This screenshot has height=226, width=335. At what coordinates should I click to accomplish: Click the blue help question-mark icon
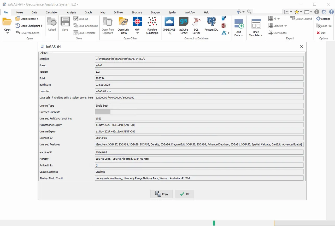(x=331, y=12)
